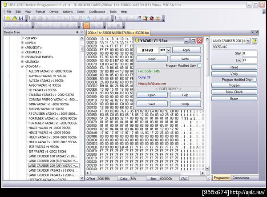Click the Device Tree scroll down arrow
Screen dimensions: 267x197
tap(82, 178)
